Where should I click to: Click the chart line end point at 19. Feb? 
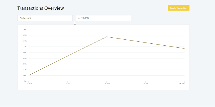[x=184, y=49]
